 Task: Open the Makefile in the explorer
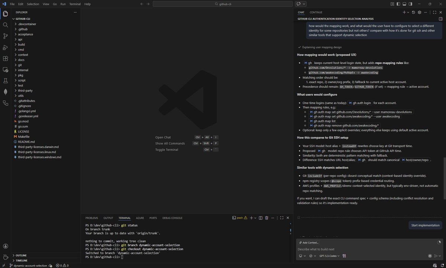[x=24, y=137]
